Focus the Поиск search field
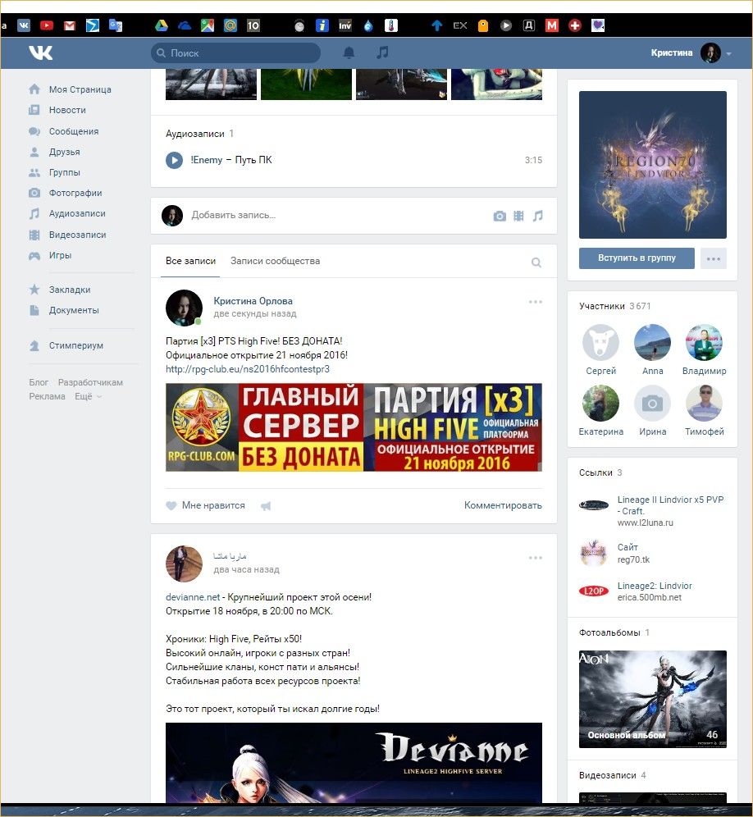Image resolution: width=753 pixels, height=817 pixels. 235,53
